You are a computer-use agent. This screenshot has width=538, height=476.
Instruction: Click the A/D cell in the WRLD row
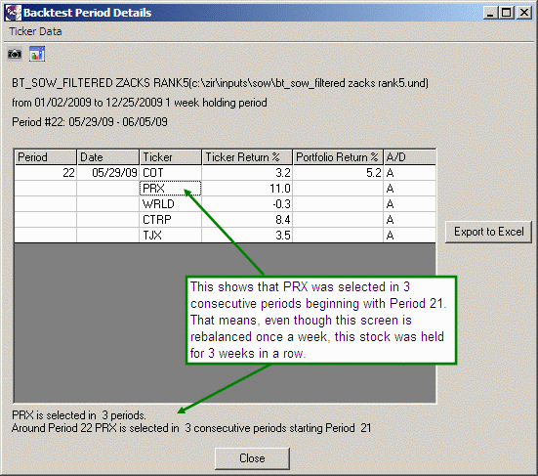coord(410,204)
